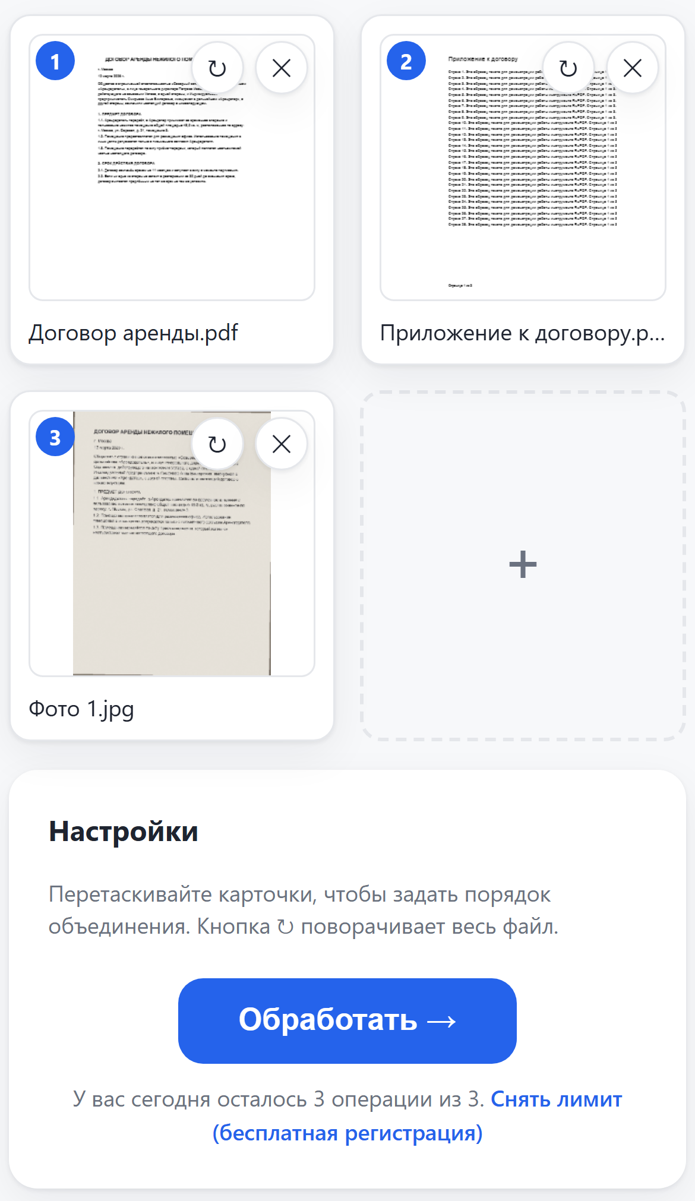Click the Обработать button
This screenshot has height=1201, width=695.
pyautogui.click(x=347, y=1020)
